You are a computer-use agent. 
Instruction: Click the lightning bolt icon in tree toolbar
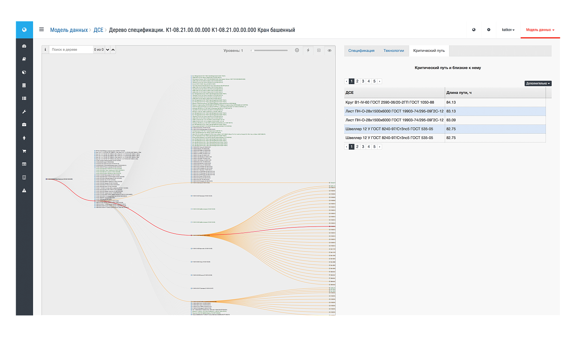(308, 50)
